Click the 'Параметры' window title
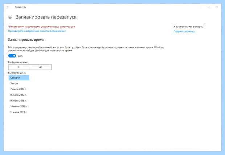Screen dimensions: 225x155 pyautogui.click(x=21, y=7)
